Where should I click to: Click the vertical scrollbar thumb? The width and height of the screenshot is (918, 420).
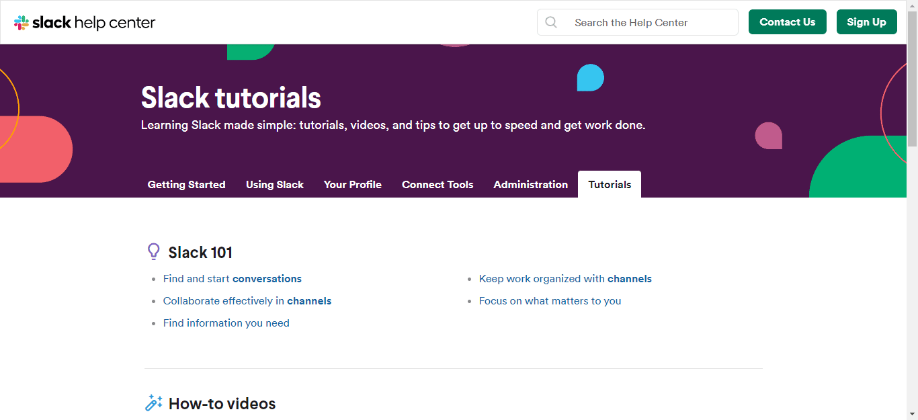[x=912, y=79]
